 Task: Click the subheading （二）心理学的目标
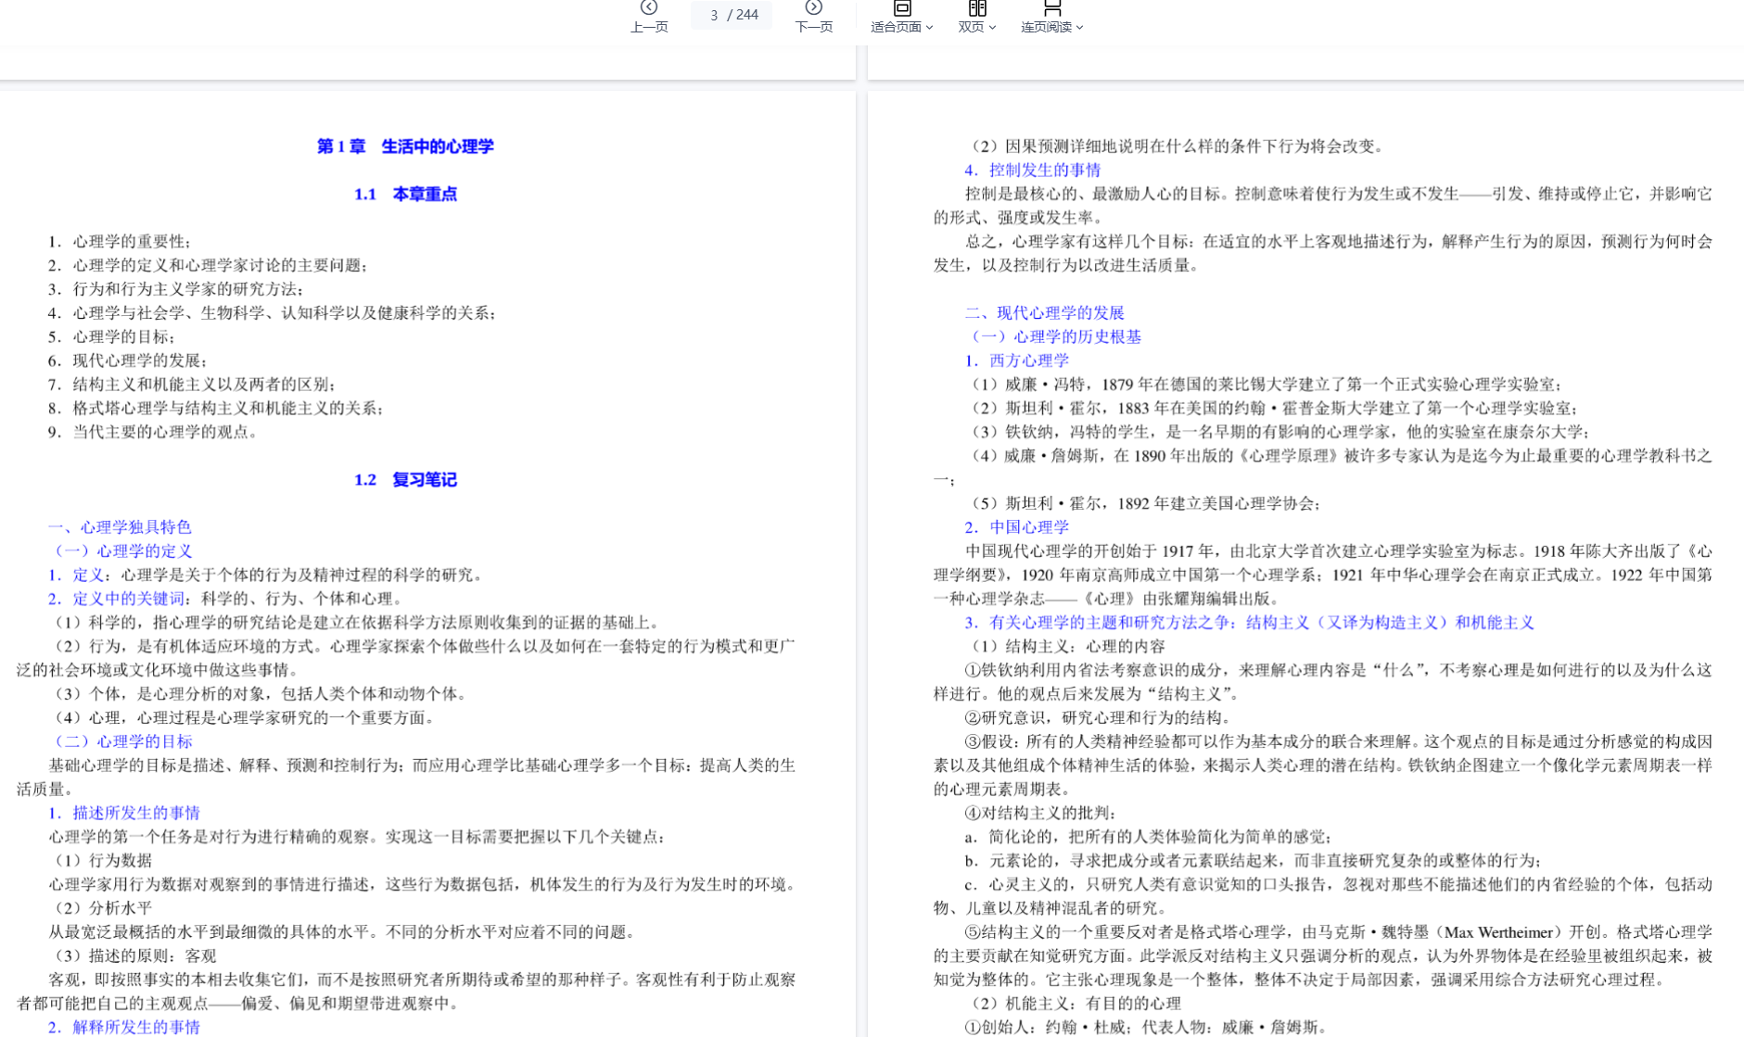pos(121,741)
